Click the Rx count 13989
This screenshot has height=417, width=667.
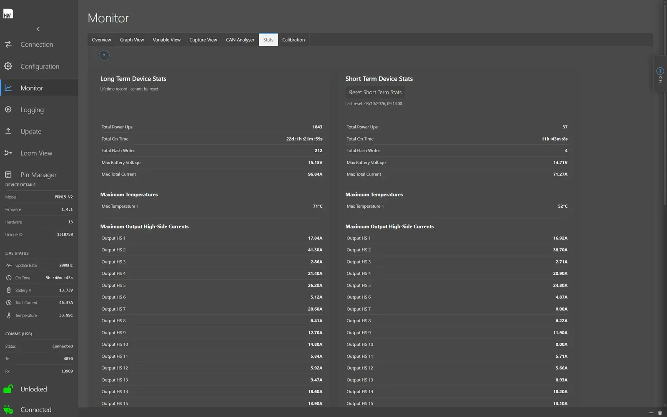click(x=67, y=371)
